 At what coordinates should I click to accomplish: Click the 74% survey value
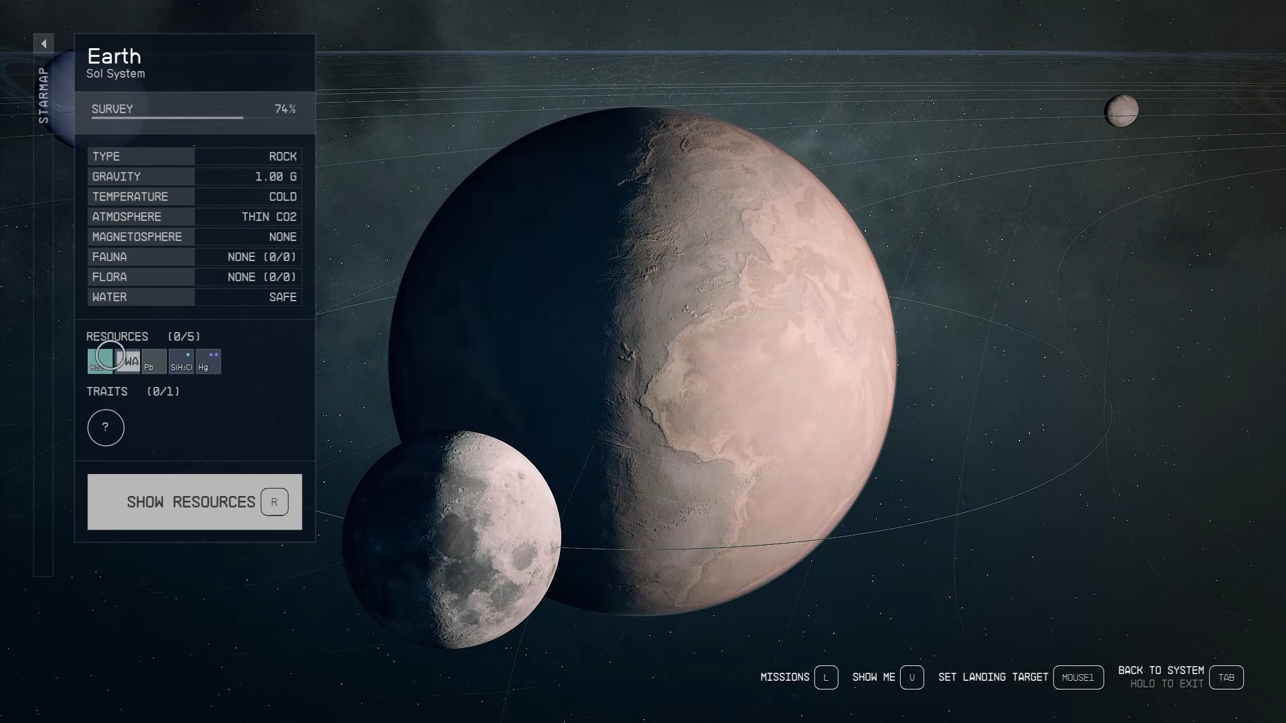pos(285,109)
